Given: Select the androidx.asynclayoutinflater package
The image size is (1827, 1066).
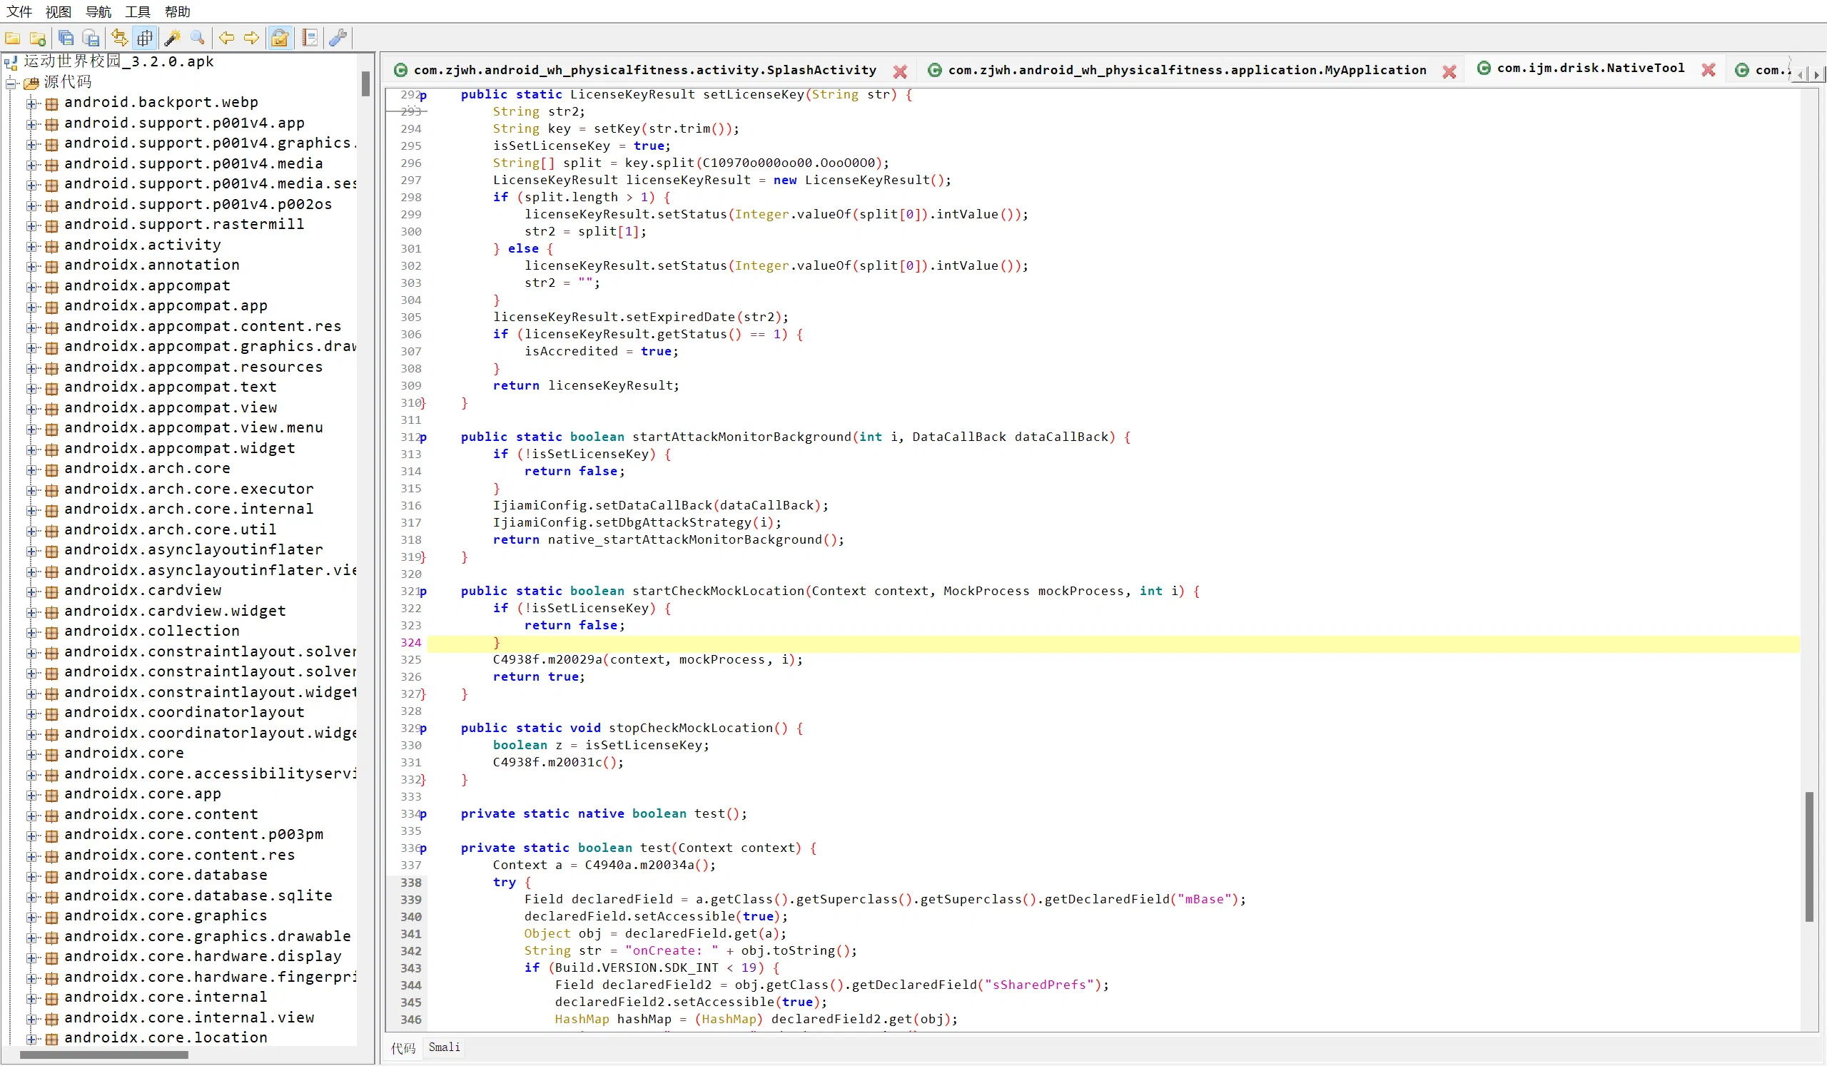Looking at the screenshot, I should click(193, 550).
